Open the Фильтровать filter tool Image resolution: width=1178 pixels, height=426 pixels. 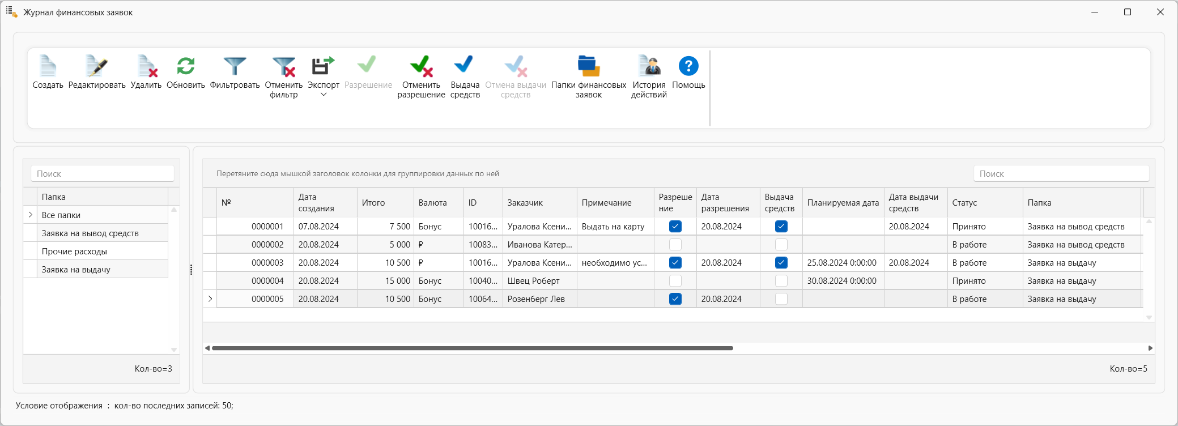coord(235,66)
